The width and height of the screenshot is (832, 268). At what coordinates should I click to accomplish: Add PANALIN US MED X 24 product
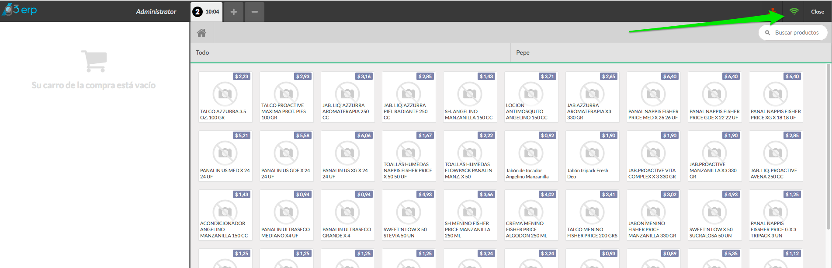coord(225,156)
